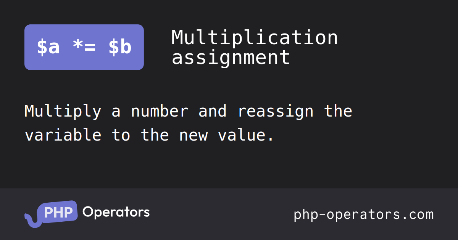Click the word "the" ending the first line
The image size is (458, 240).
tap(338, 111)
